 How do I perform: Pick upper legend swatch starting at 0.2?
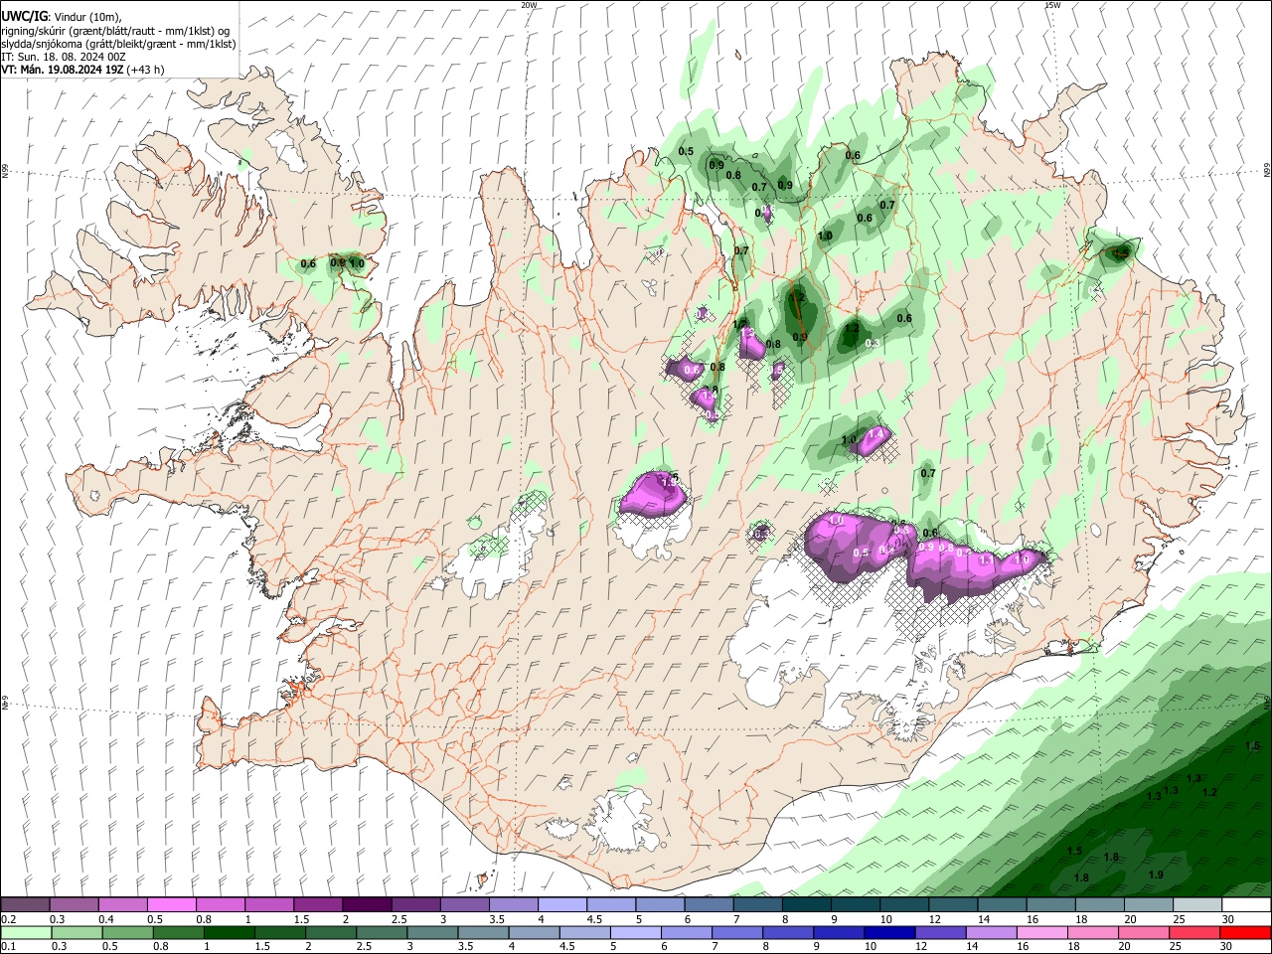tap(25, 905)
